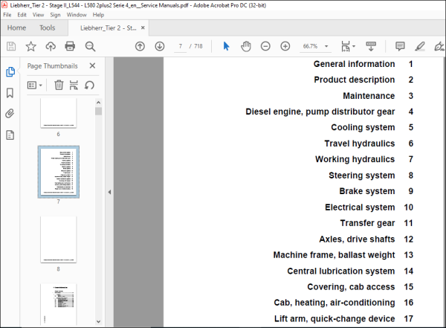Screen dimensions: 446x328
Task: Click the Save file icon
Action: 11,46
